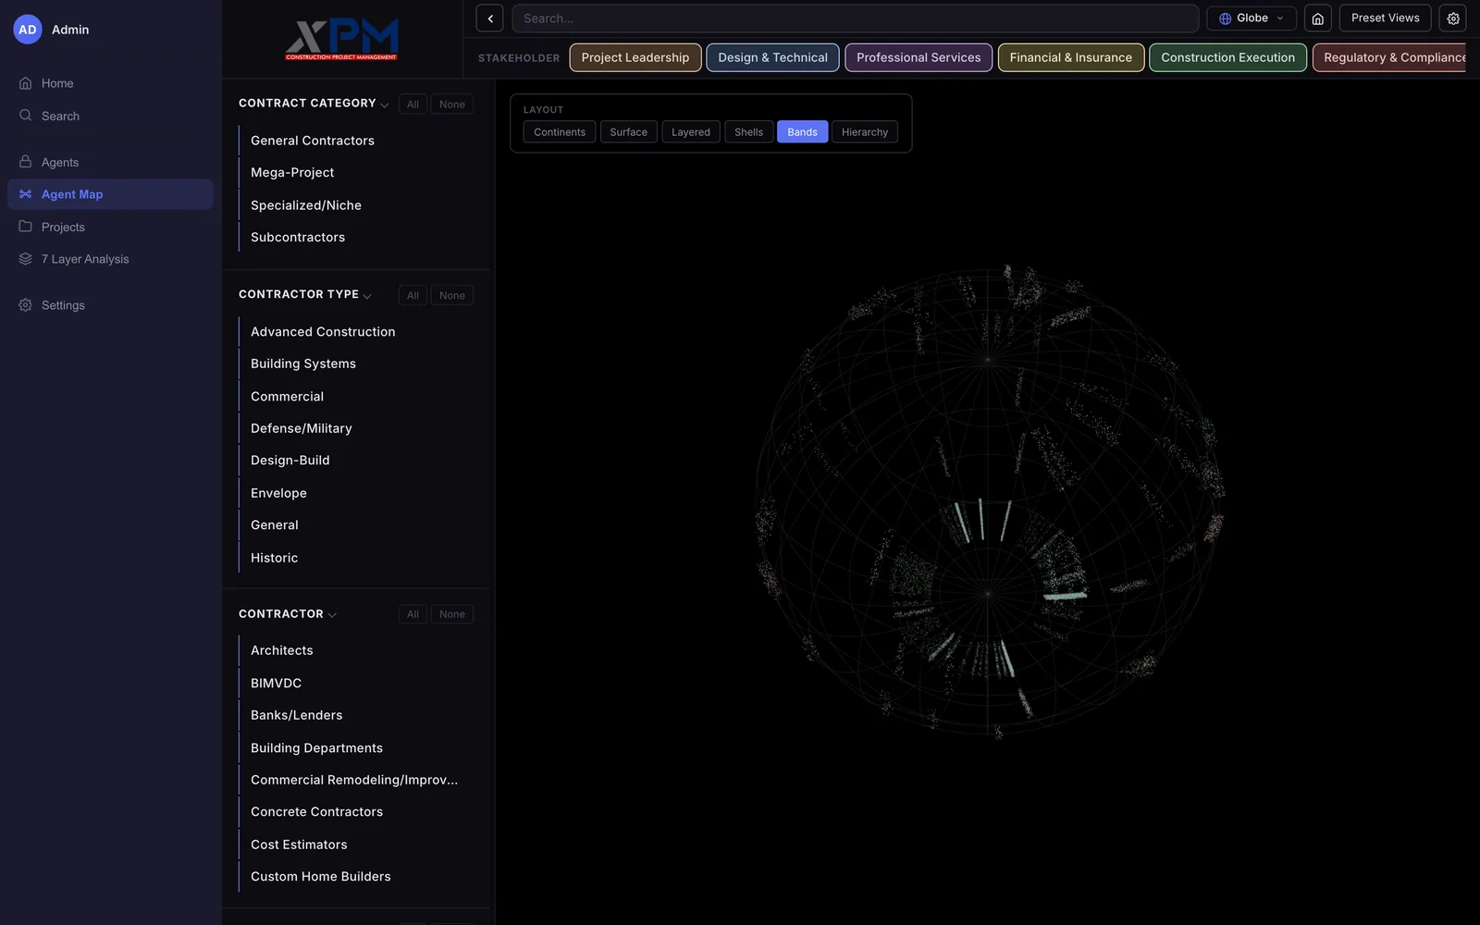Click the Search magnifier icon in sidebar
The width and height of the screenshot is (1480, 925).
pyautogui.click(x=25, y=116)
